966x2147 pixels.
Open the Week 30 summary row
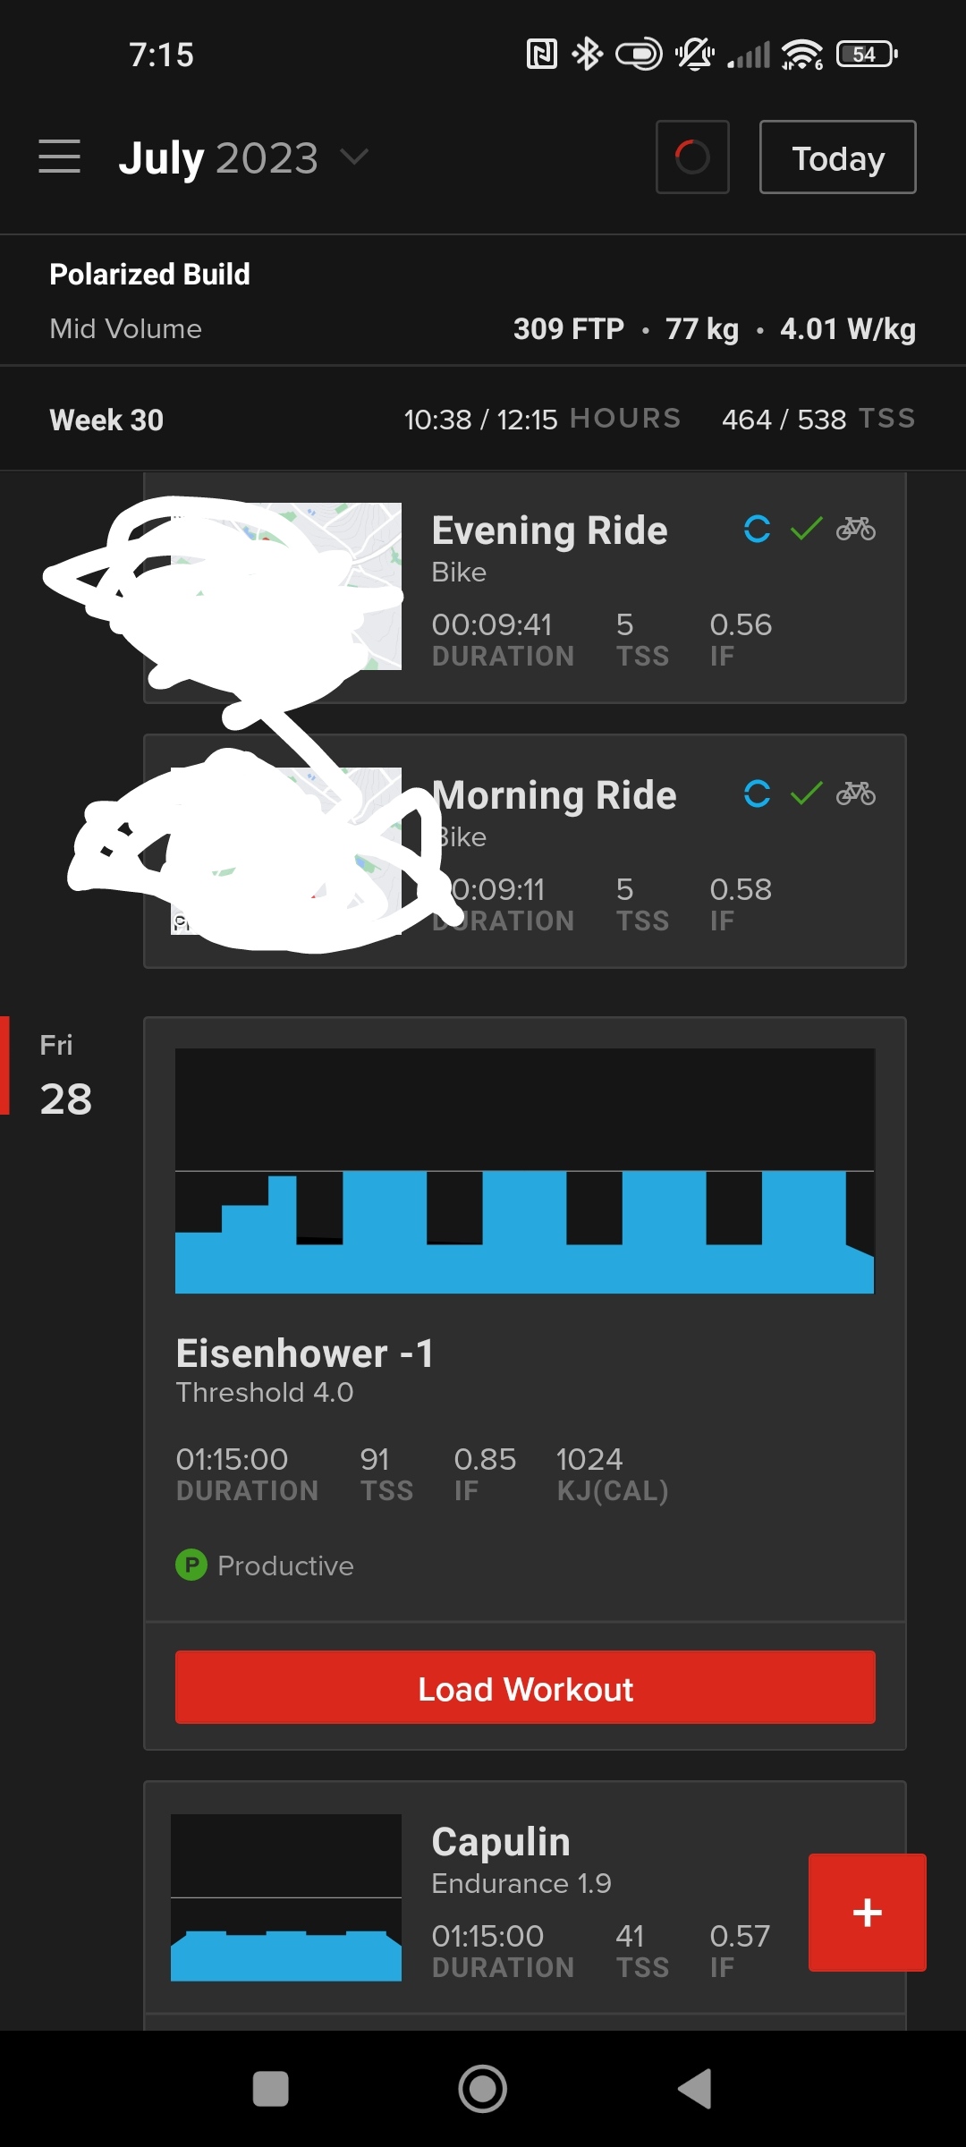point(483,419)
